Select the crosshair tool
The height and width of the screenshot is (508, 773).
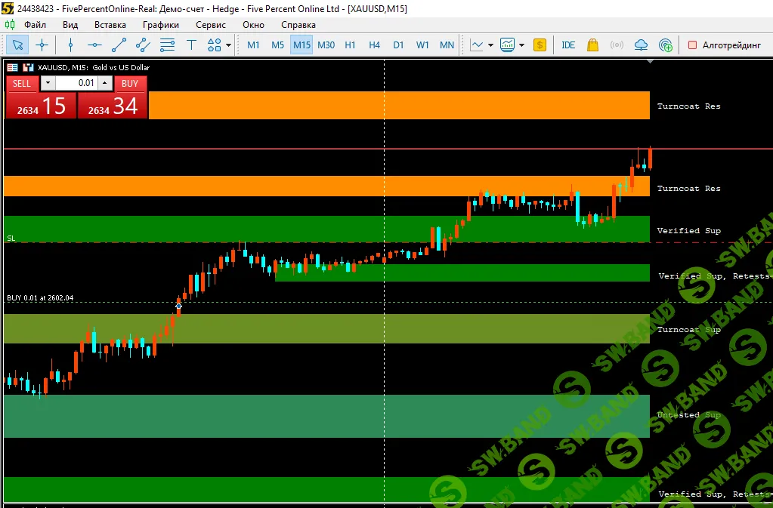(x=42, y=45)
